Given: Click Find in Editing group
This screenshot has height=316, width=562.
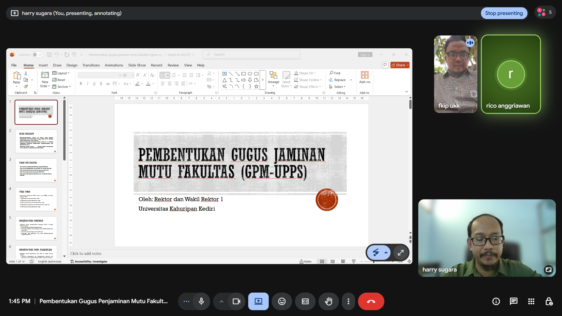Looking at the screenshot, I should point(335,73).
